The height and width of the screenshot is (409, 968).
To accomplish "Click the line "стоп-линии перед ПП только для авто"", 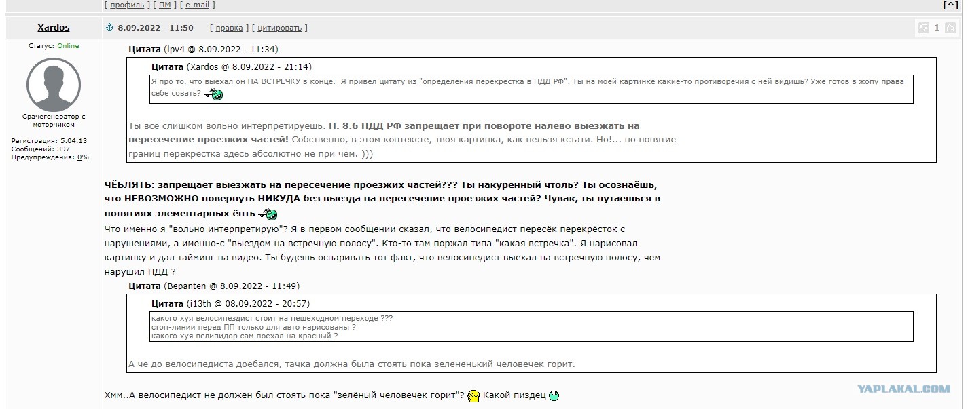I will coord(253,328).
